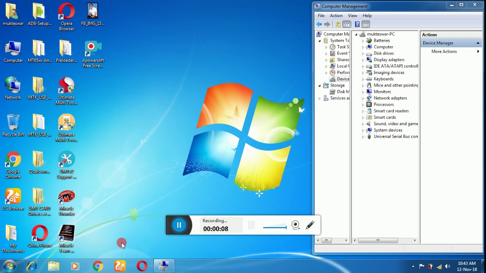Launch Internet Explorer from the taskbar
Screen dimensions: 486x273
[32, 266]
